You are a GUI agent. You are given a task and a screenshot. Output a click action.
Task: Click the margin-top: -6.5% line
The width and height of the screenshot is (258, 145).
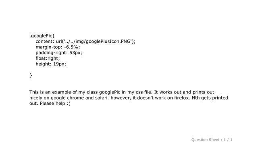coord(58,47)
